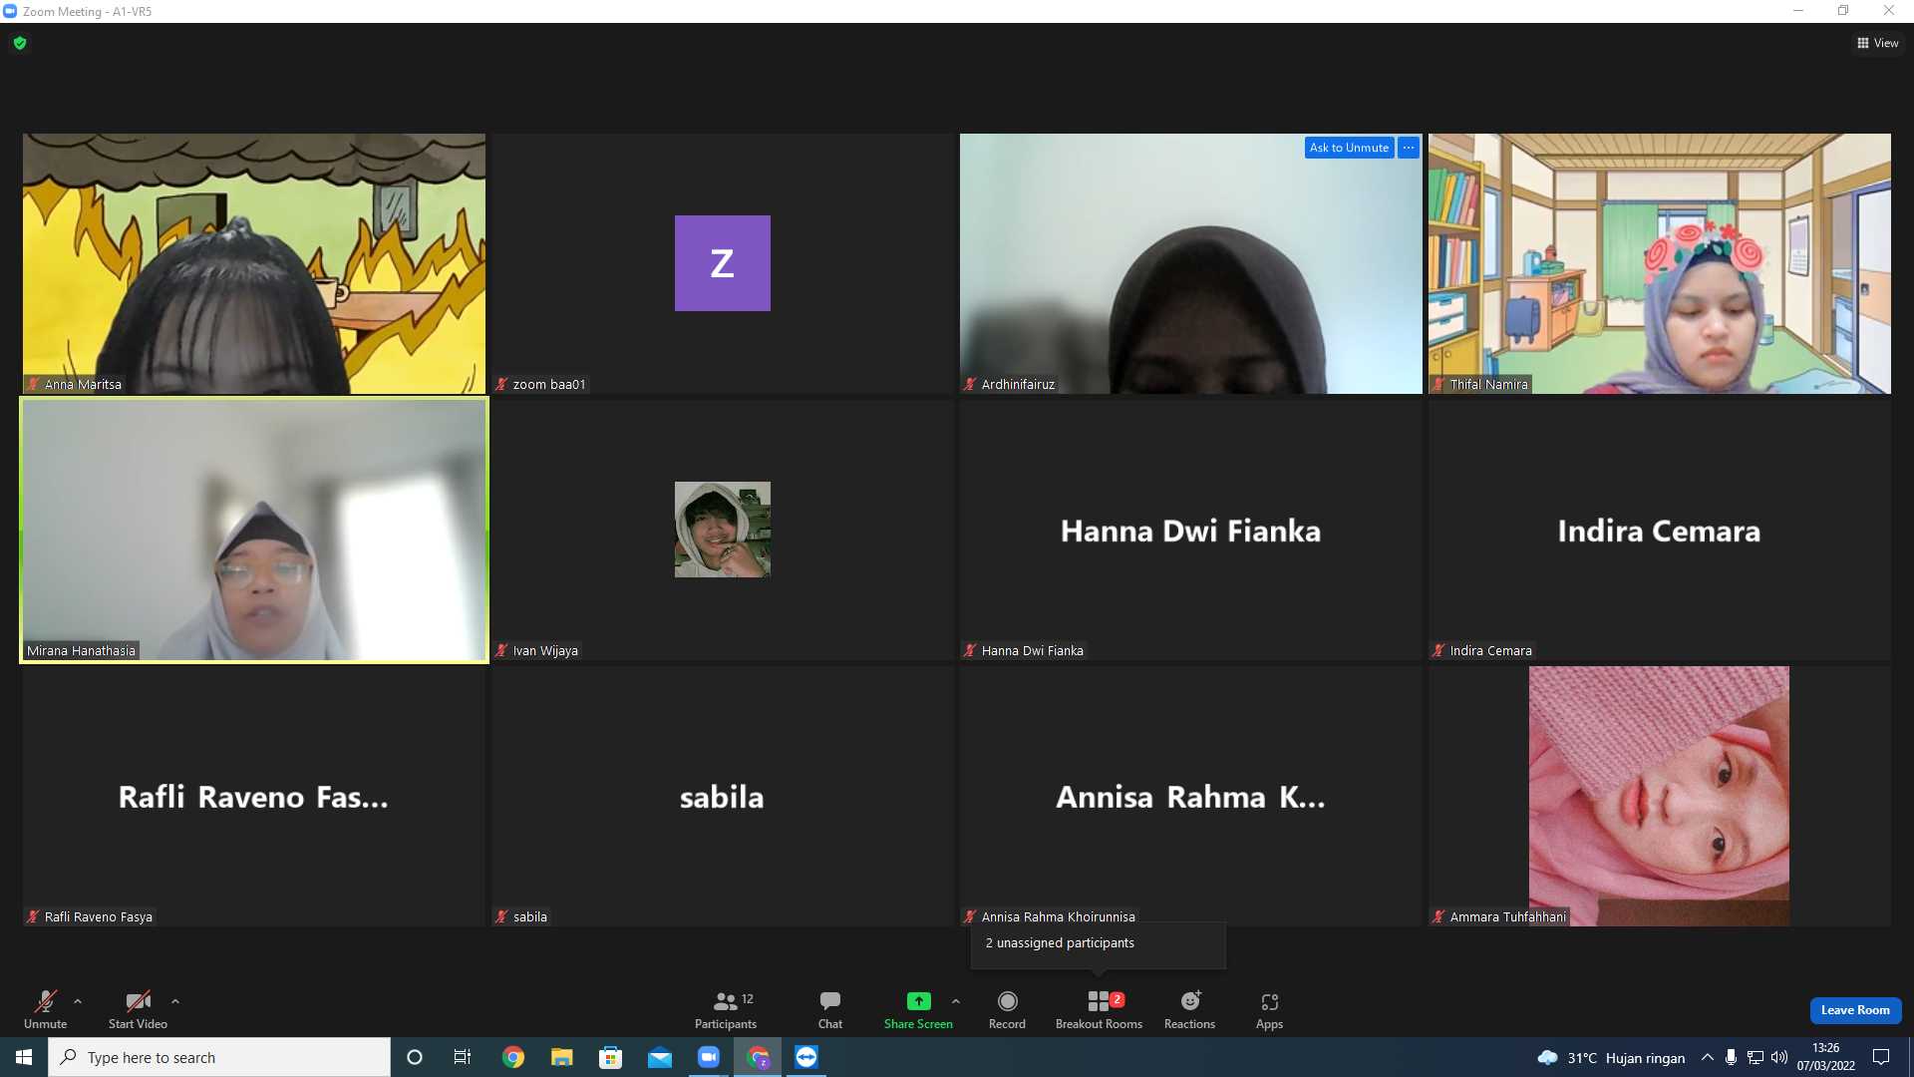Start recording with the Record button
Screen dimensions: 1914x1077
tap(1007, 1009)
